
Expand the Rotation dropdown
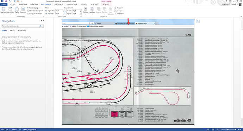pos(119,14)
